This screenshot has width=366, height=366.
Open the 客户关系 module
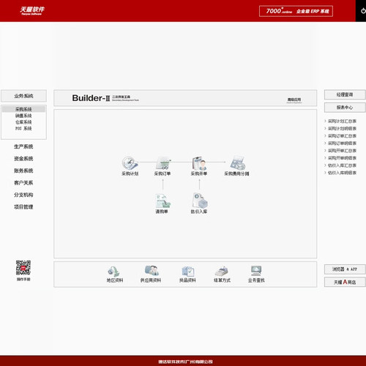pos(23,182)
